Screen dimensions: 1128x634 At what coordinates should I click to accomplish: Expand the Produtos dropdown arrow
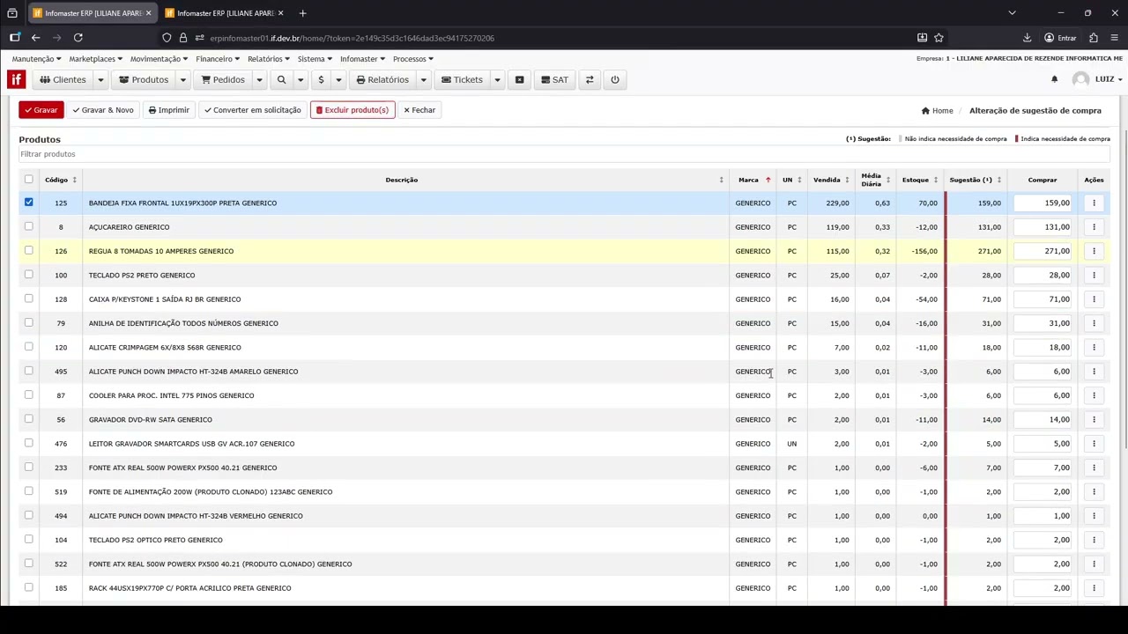point(182,80)
